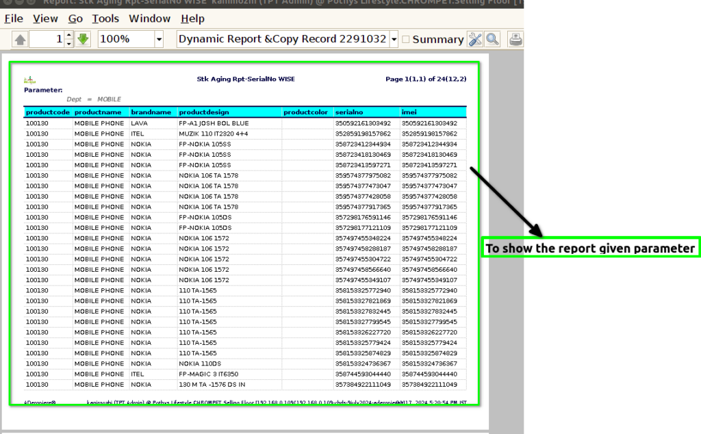Viewport: 701px width, 434px height.
Task: Click the 100% zoom field
Action: coord(127,39)
